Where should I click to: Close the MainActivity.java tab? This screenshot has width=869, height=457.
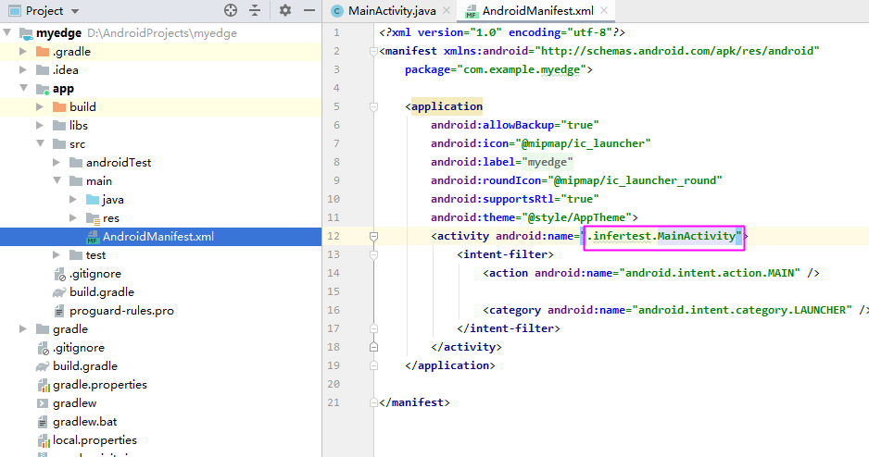click(x=447, y=10)
